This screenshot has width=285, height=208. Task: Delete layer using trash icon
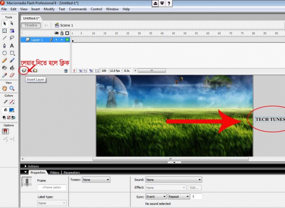(66, 71)
